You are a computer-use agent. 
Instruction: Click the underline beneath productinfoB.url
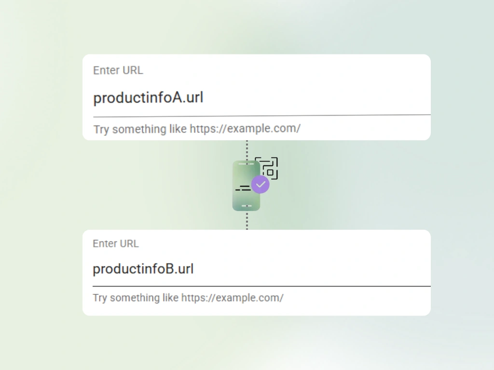(261, 286)
